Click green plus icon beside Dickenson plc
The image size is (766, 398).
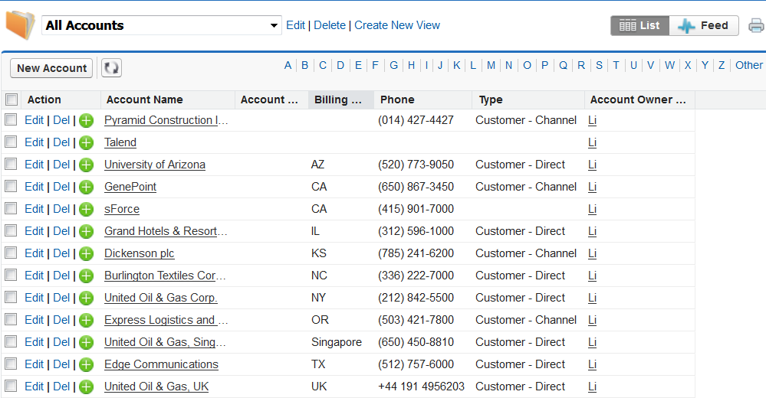pos(87,253)
